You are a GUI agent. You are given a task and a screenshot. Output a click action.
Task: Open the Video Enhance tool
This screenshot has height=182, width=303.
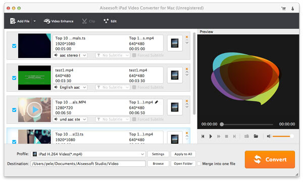pos(59,21)
